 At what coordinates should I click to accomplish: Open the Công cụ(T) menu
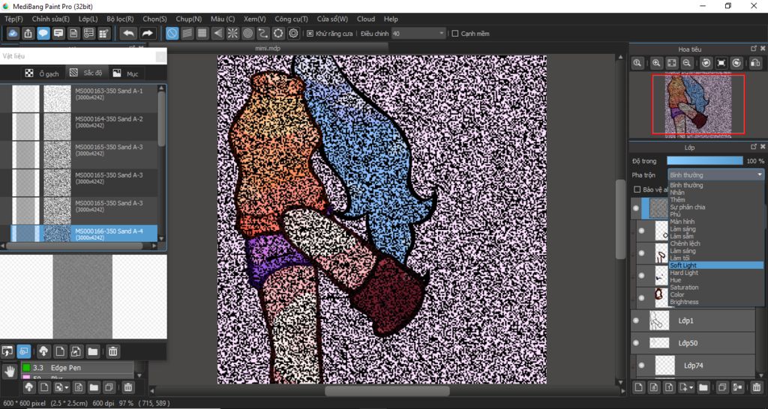point(292,19)
